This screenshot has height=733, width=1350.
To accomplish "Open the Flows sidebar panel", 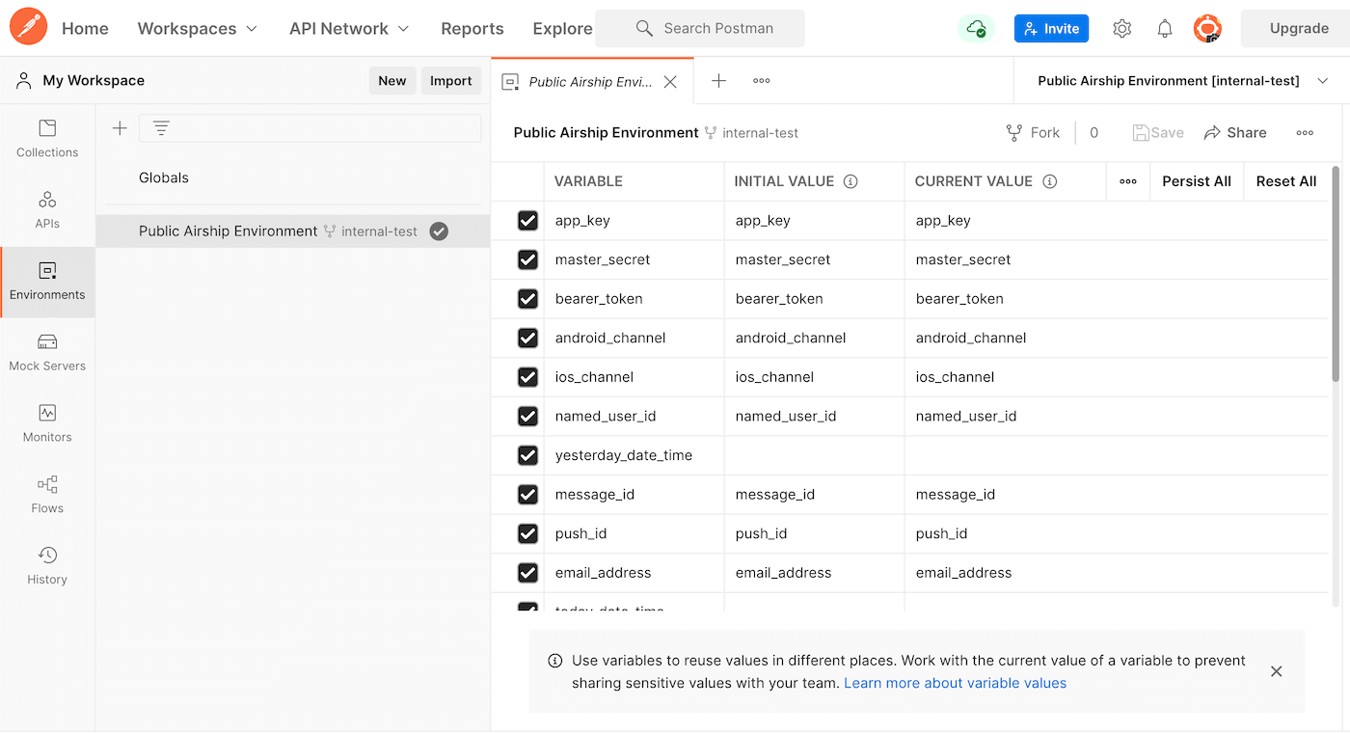I will coord(47,495).
